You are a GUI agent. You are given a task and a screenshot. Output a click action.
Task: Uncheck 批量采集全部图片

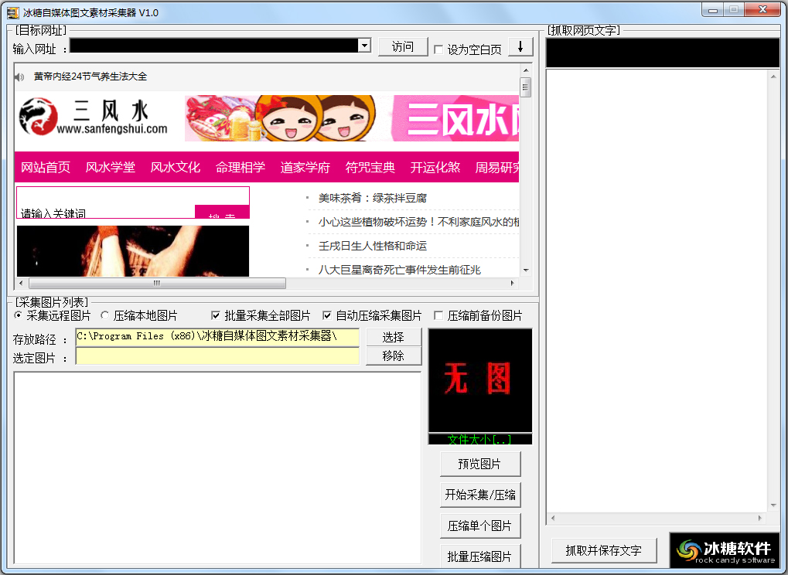[x=216, y=314]
